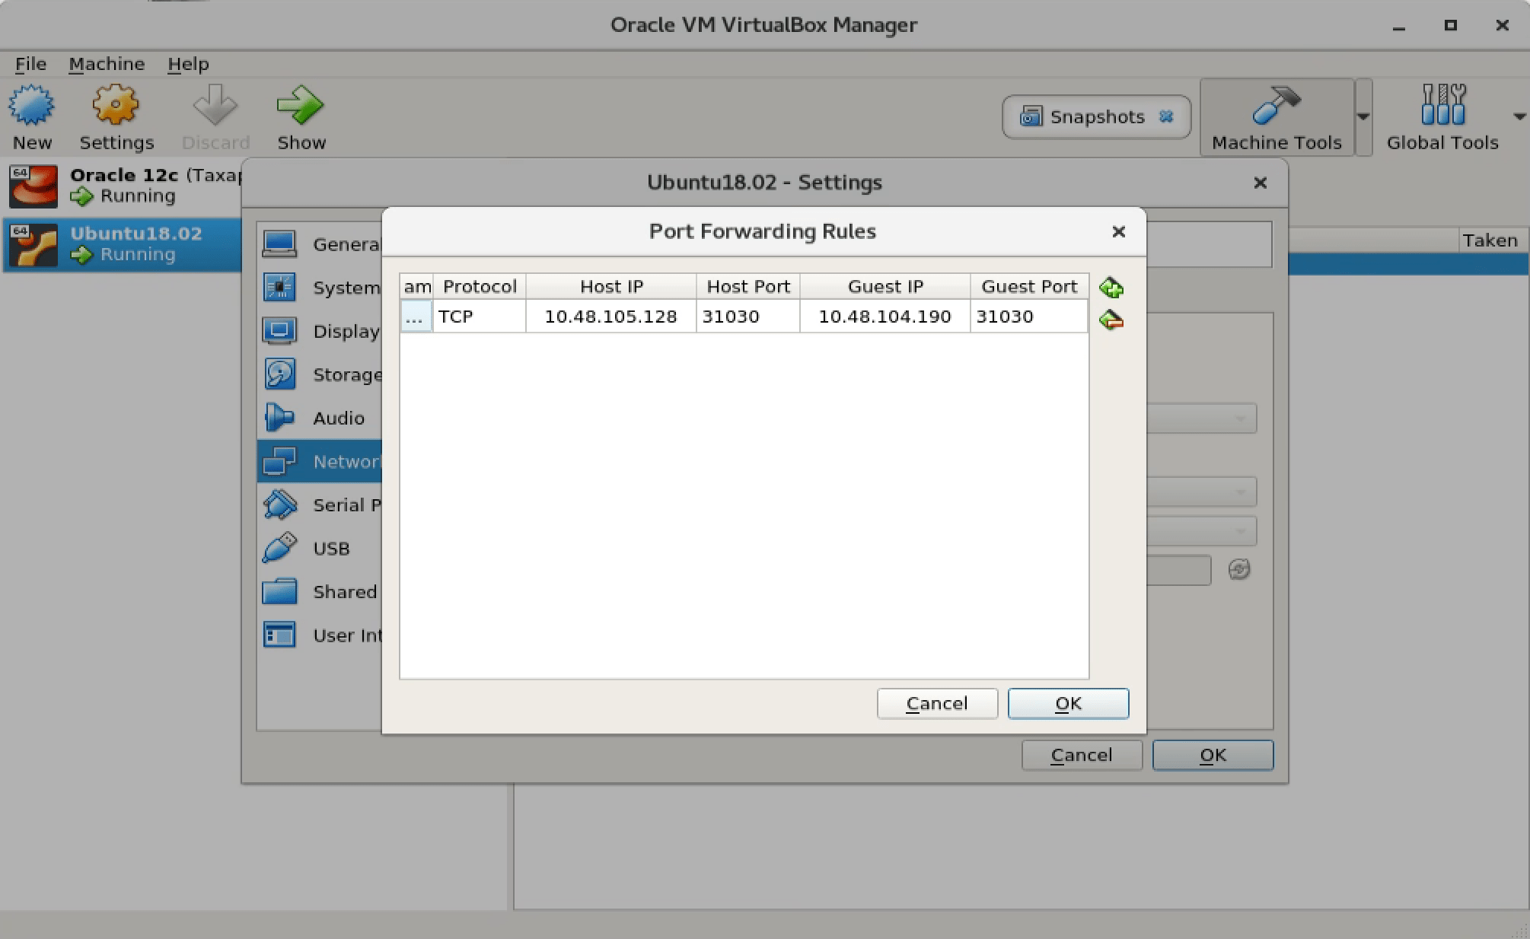Sort by the Guest IP column header
Viewport: 1530px width, 939px height.
coord(885,287)
